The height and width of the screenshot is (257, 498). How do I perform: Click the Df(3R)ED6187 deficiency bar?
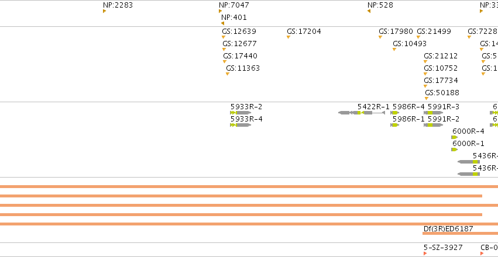460,234
